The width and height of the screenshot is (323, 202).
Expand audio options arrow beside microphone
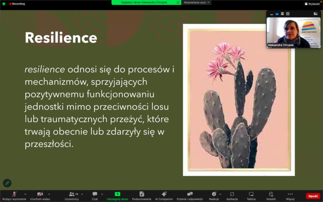[25, 194]
